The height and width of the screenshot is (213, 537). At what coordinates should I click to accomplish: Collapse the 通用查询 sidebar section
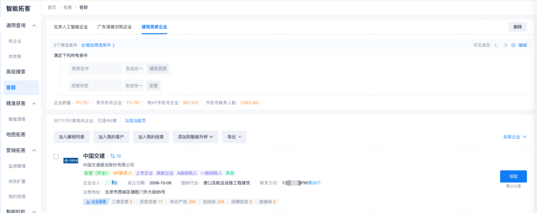click(34, 26)
